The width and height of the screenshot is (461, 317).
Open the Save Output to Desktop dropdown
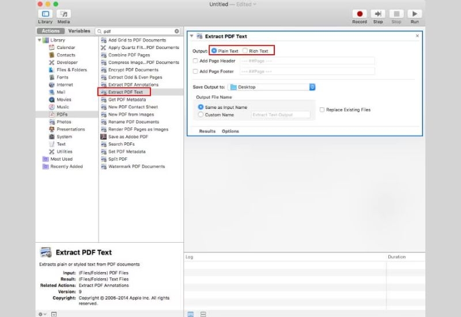tap(271, 87)
